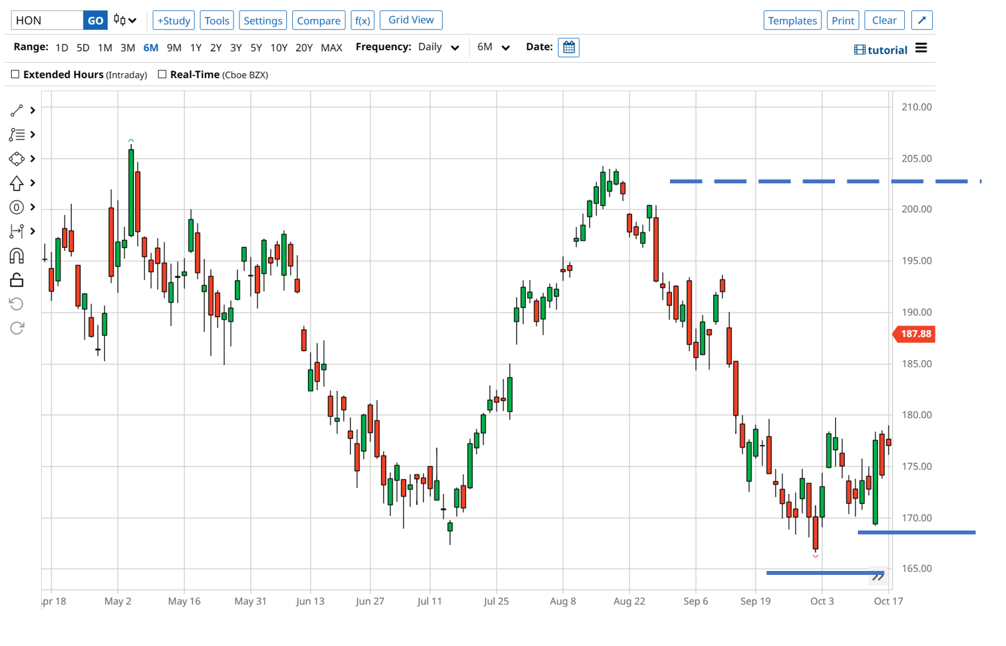This screenshot has height=646, width=1006.
Task: Expand the Fibonacci tools submenu arrow
Action: (x=33, y=134)
